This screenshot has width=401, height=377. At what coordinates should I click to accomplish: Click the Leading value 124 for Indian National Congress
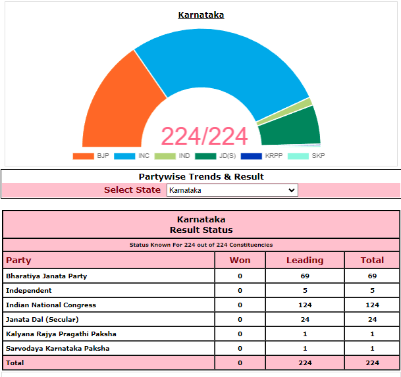point(305,305)
